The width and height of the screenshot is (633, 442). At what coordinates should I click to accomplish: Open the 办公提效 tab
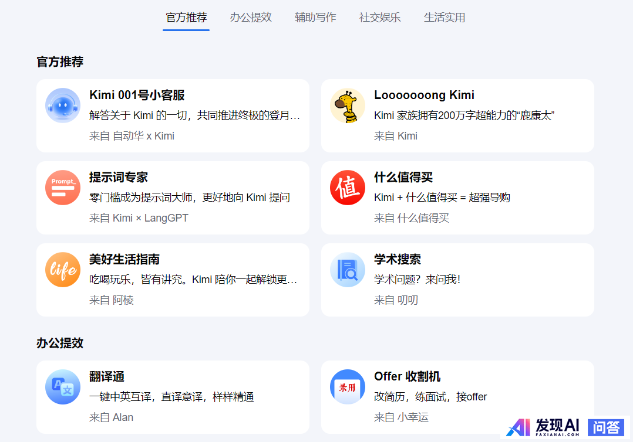pyautogui.click(x=251, y=18)
